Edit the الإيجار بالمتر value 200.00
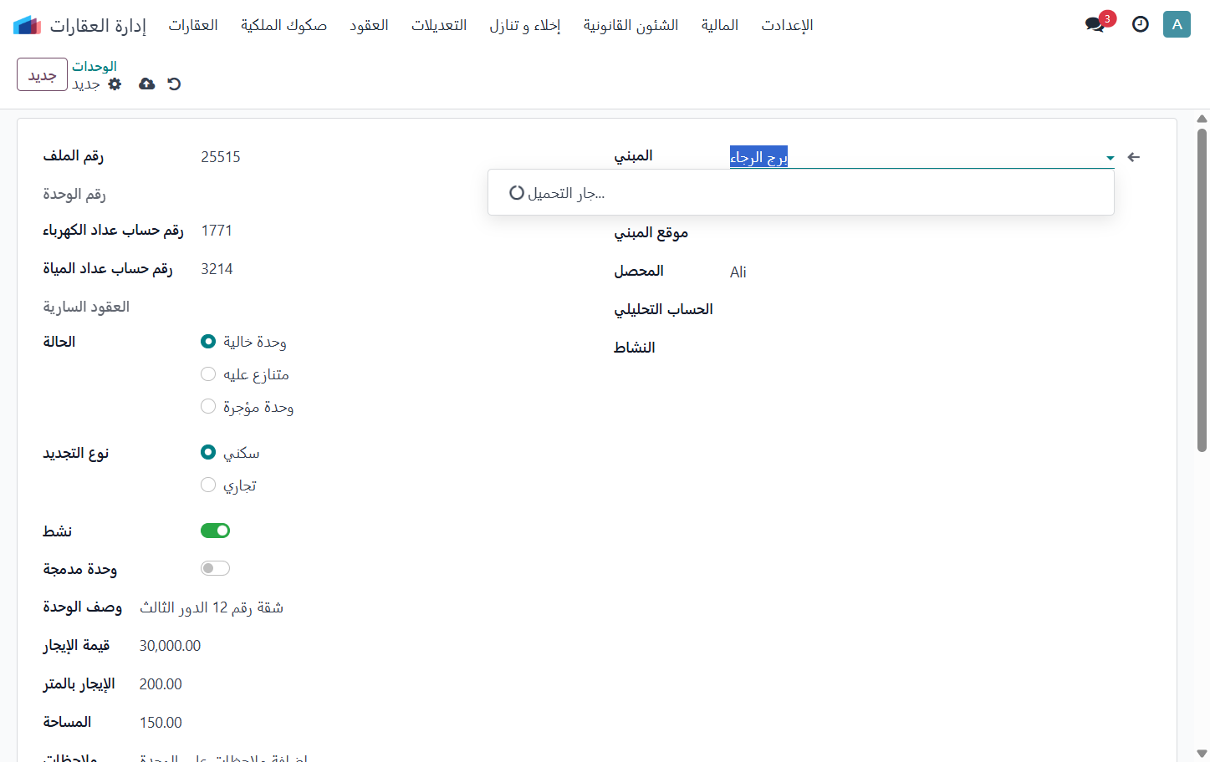 tap(161, 684)
